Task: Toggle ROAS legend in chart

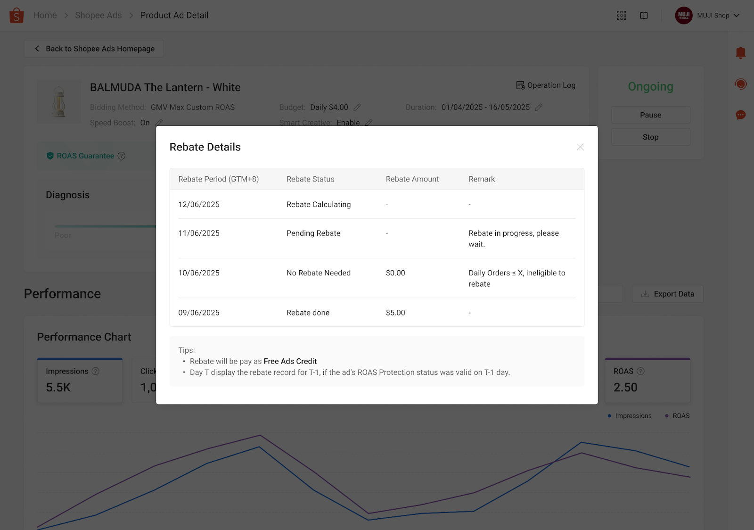Action: (677, 416)
